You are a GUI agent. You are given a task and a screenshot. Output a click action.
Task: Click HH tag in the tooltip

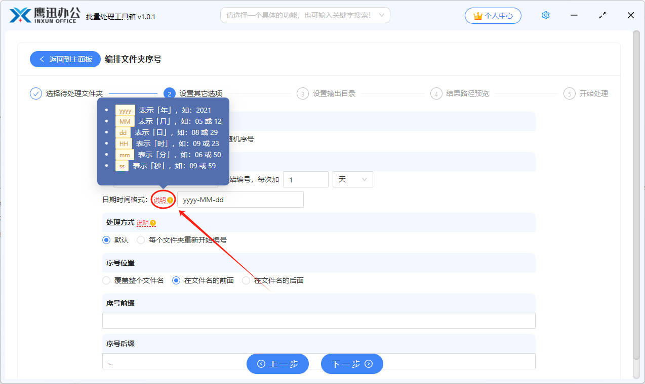tap(124, 143)
